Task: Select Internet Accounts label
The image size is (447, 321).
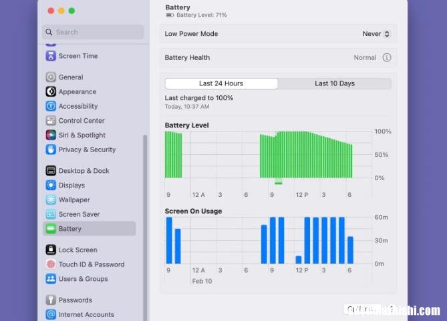Action: pyautogui.click(x=86, y=314)
